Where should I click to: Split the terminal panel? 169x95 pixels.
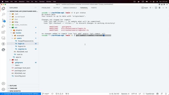[x=156, y=8]
